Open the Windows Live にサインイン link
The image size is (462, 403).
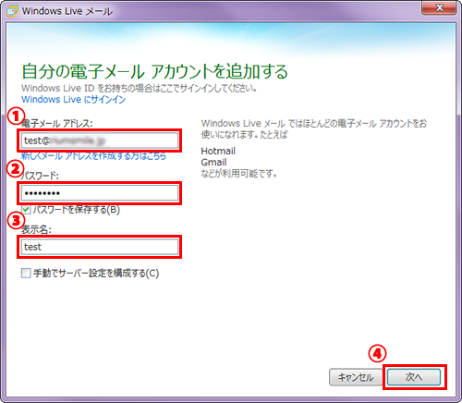(74, 100)
